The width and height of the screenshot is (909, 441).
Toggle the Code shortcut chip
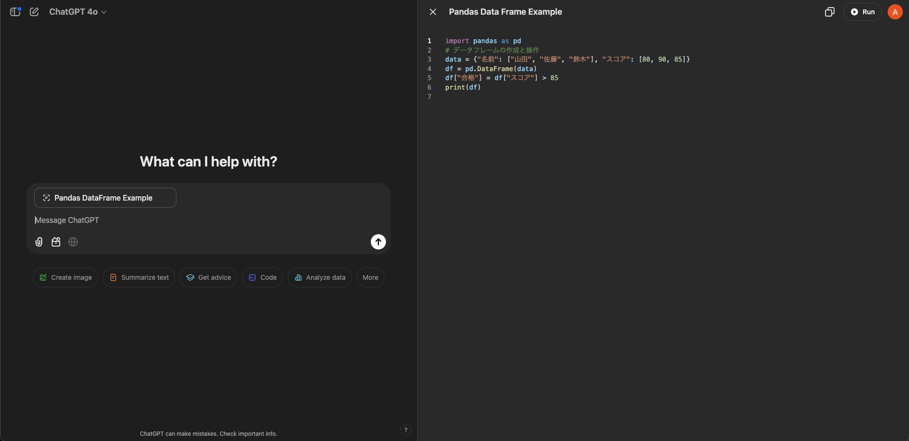[x=262, y=277]
